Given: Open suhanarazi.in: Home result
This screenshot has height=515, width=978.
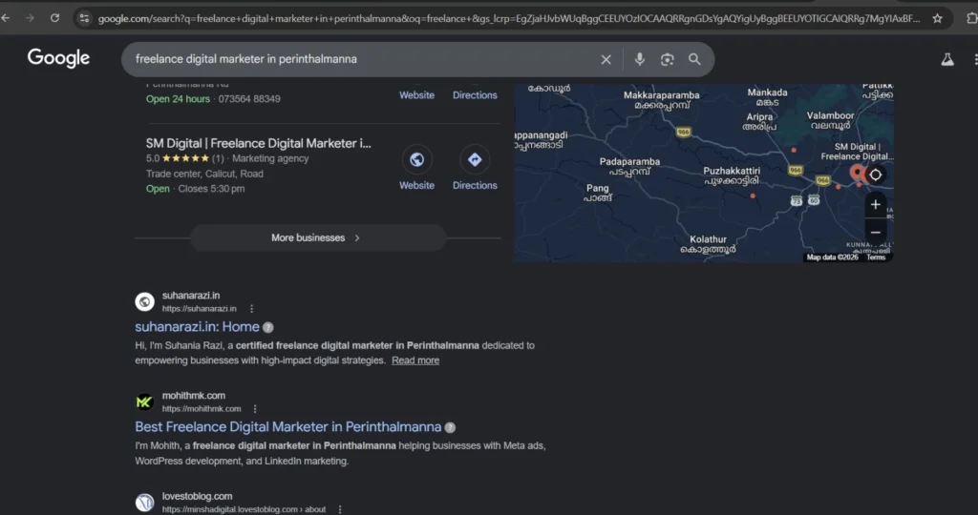Looking at the screenshot, I should point(197,327).
